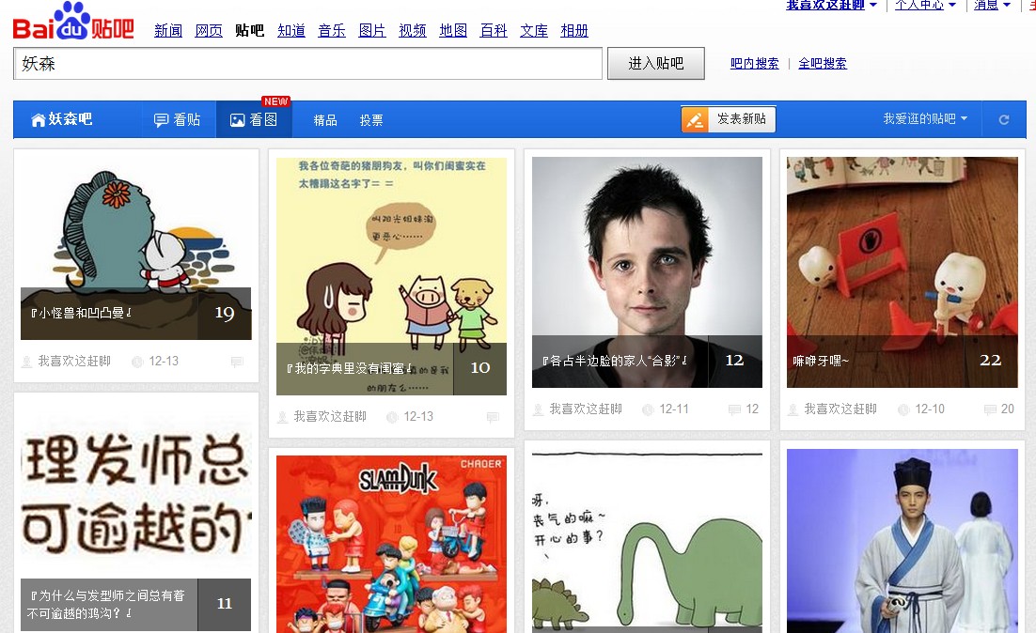Click clock icon beside 12-10 date
The image size is (1036, 633).
pos(903,409)
